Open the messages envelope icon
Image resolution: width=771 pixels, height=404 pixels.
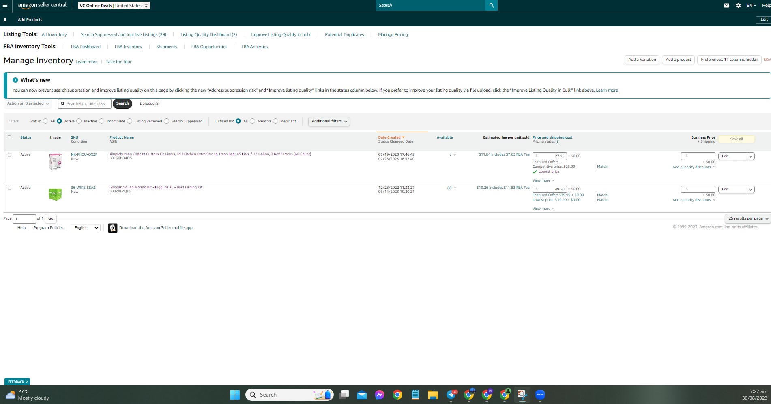pyautogui.click(x=726, y=6)
